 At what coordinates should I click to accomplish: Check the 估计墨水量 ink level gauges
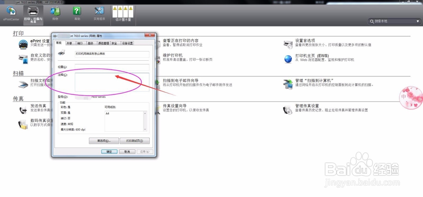click(x=123, y=13)
